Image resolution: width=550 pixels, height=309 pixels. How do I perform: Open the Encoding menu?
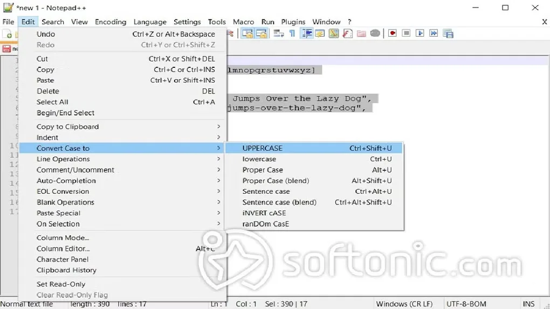[111, 22]
